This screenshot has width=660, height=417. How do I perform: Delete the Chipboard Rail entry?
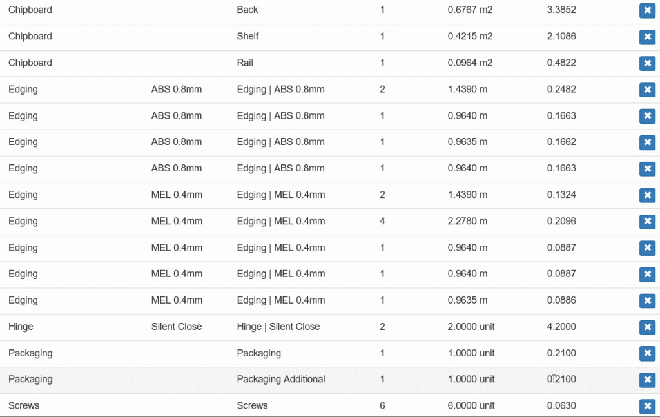647,63
